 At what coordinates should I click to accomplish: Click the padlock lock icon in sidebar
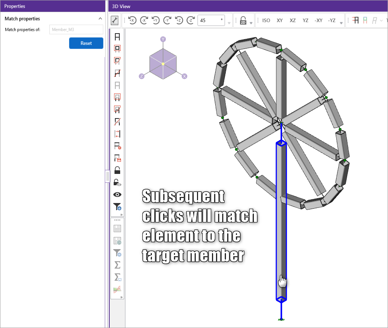(117, 170)
